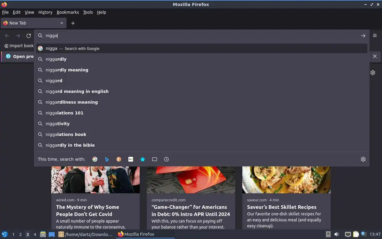This screenshot has height=239, width=382.
Task: Open a new tab with the plus button
Action: [x=73, y=23]
